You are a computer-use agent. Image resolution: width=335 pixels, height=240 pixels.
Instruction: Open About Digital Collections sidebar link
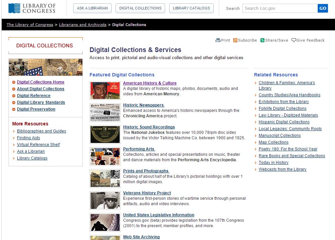(41, 89)
